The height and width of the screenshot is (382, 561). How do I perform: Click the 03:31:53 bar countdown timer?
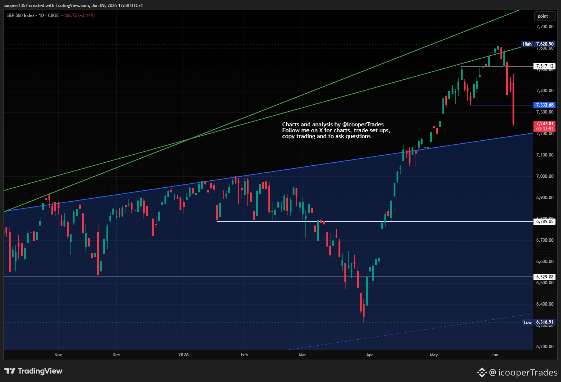(544, 129)
